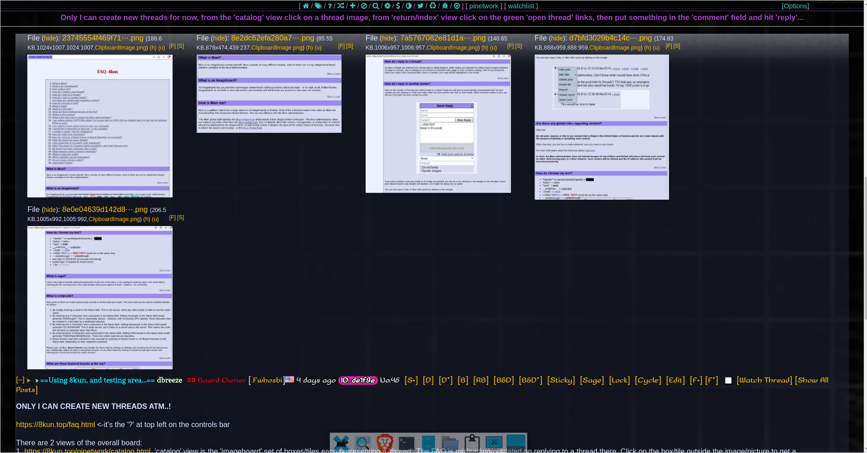Click [Cycle] moderation action
This screenshot has width=867, height=453.
coord(648,380)
